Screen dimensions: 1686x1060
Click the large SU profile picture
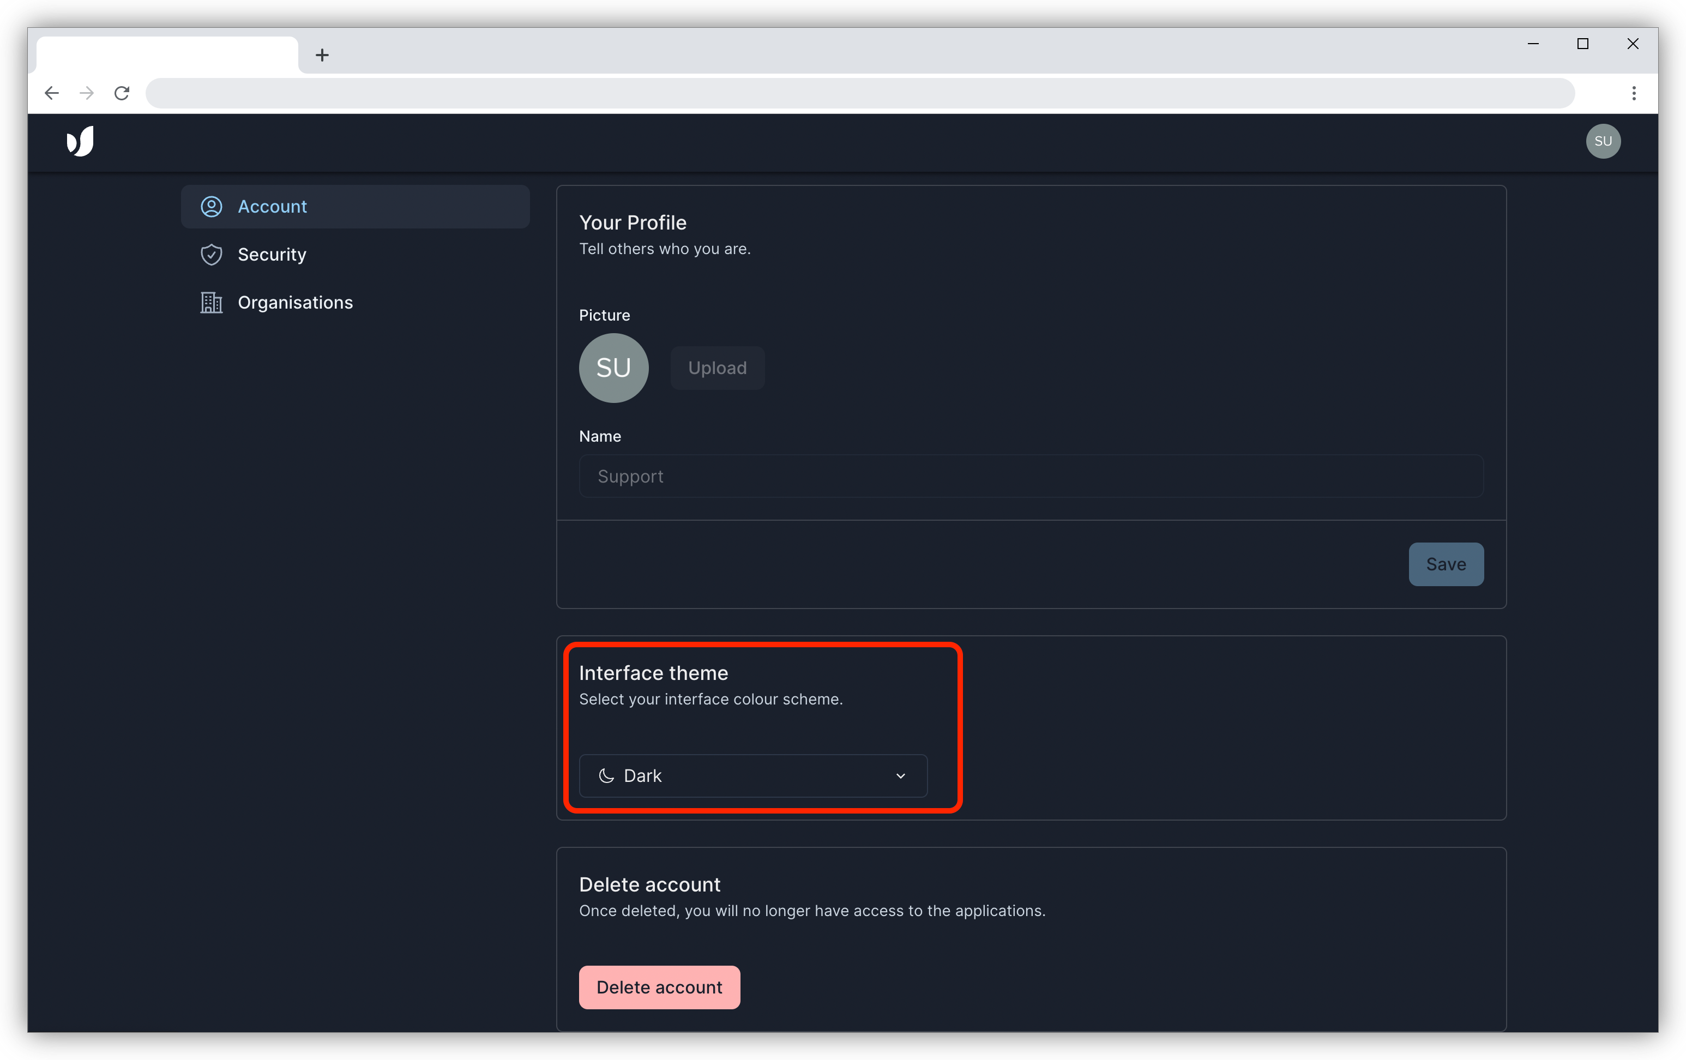613,368
